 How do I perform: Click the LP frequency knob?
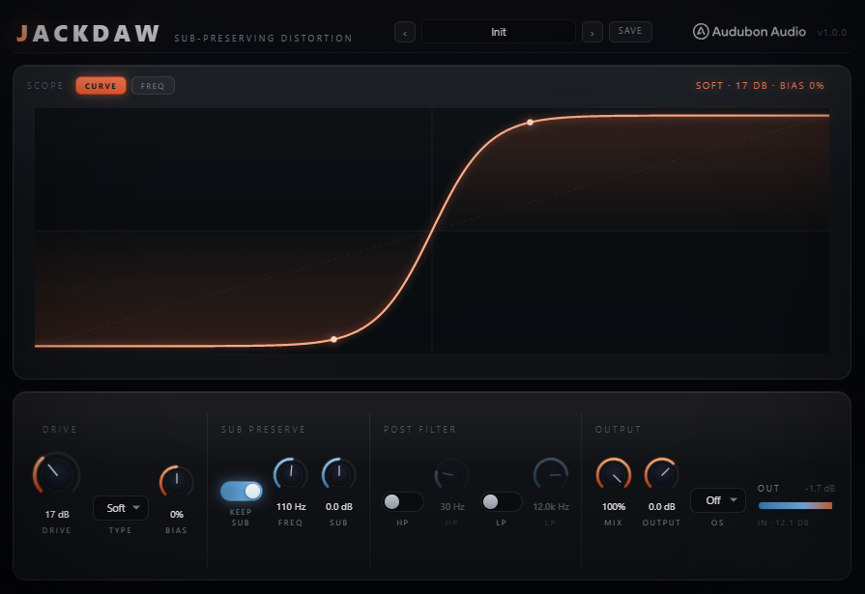pos(551,474)
